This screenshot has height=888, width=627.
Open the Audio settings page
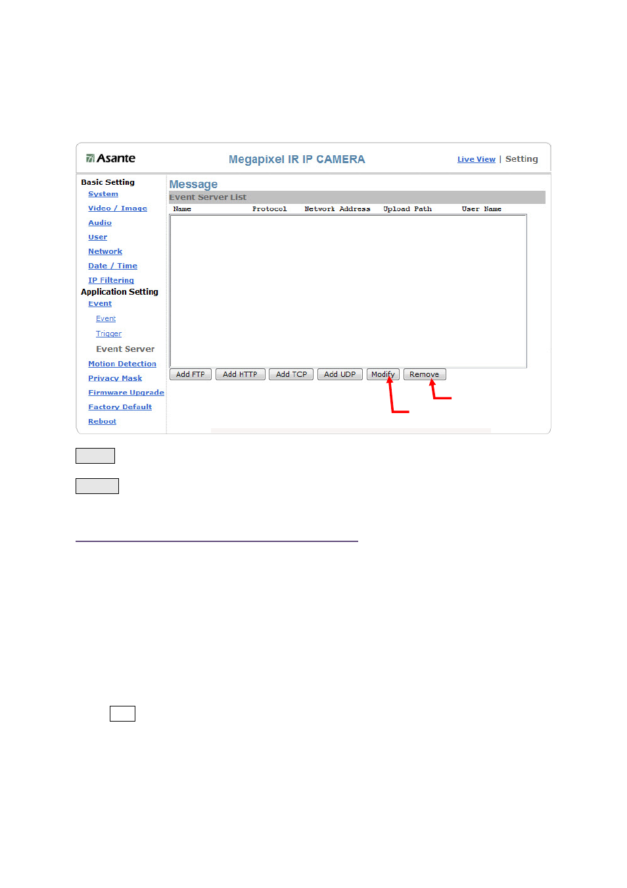pos(100,223)
